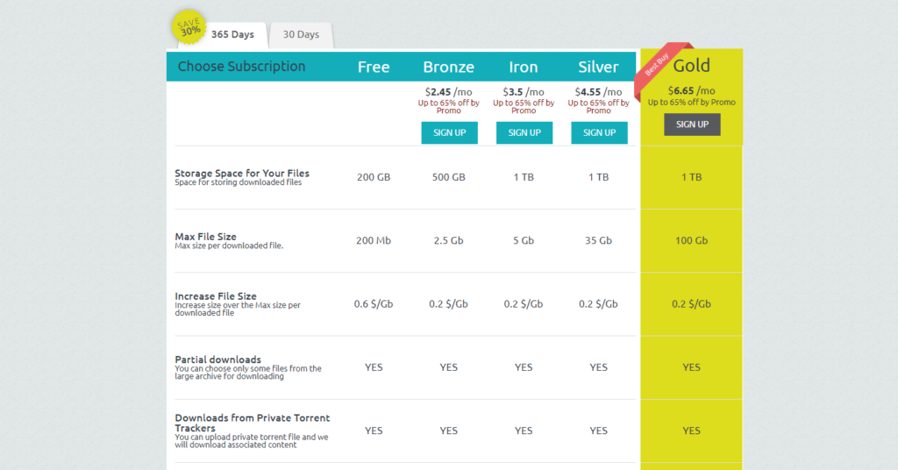This screenshot has height=470, width=898.
Task: Click the Max File Size label
Action: click(205, 237)
